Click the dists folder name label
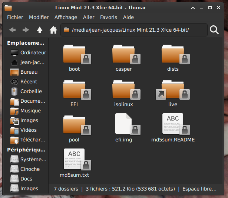This screenshot has width=228, height=198. (x=173, y=69)
